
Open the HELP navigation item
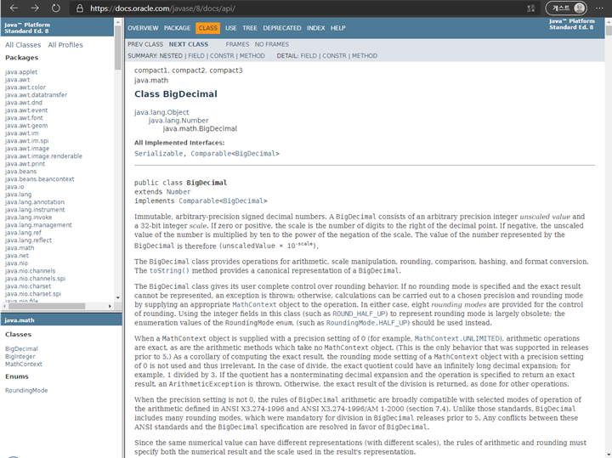click(x=338, y=28)
